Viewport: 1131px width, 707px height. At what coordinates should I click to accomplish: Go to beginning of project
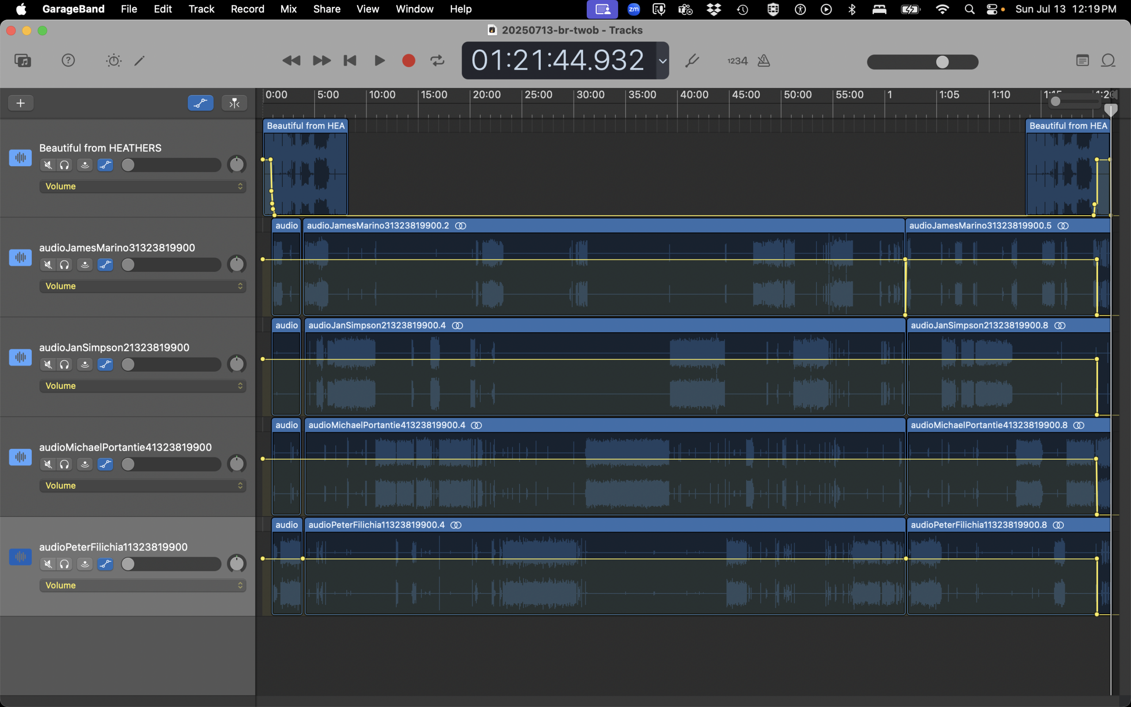click(350, 61)
